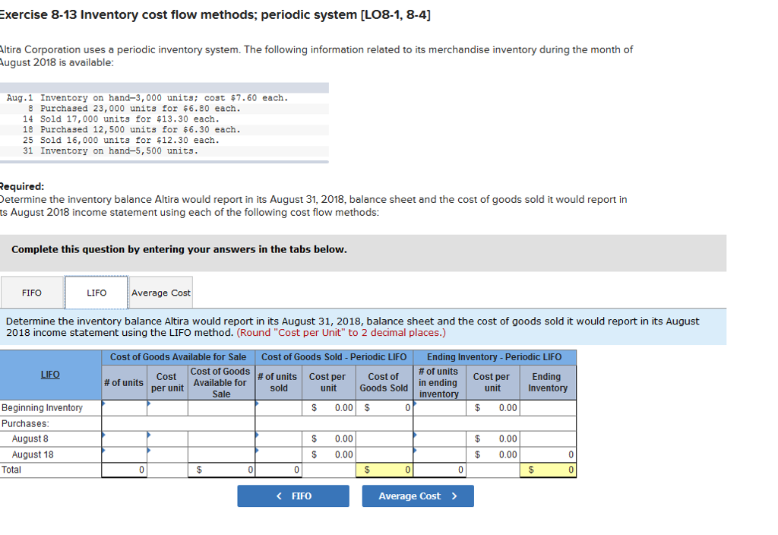Image resolution: width=778 pixels, height=535 pixels.
Task: Select Beginning Inventory # of units cell
Action: [124, 408]
